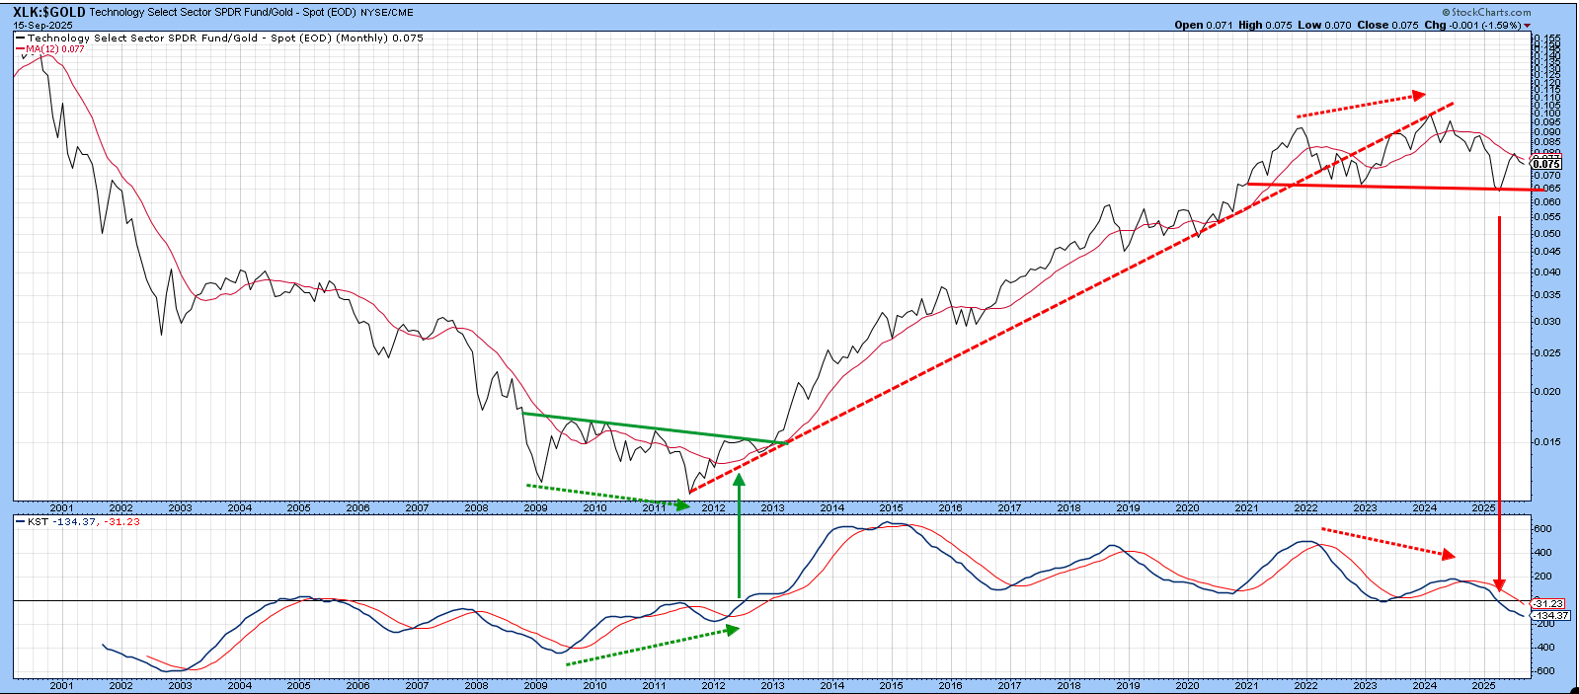Click the KST indicator legend label
The height and width of the screenshot is (694, 1579).
(38, 521)
